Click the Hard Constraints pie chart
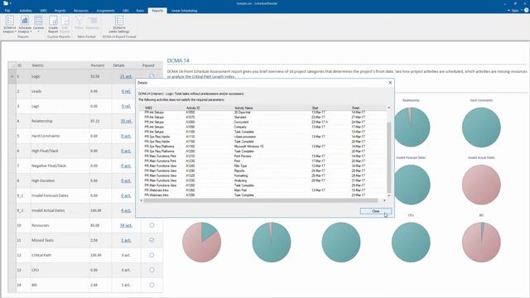Screen dimensions: 530x298 pyautogui.click(x=481, y=127)
